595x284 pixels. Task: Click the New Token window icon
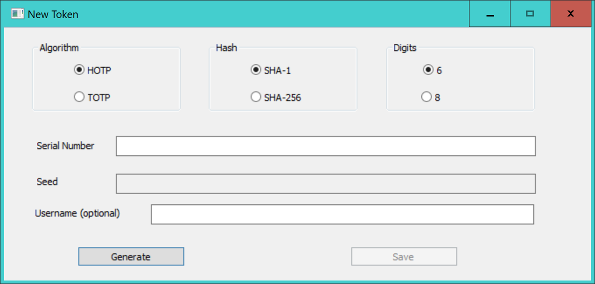point(17,14)
